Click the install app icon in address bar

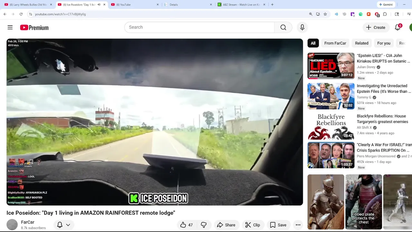[x=318, y=14]
